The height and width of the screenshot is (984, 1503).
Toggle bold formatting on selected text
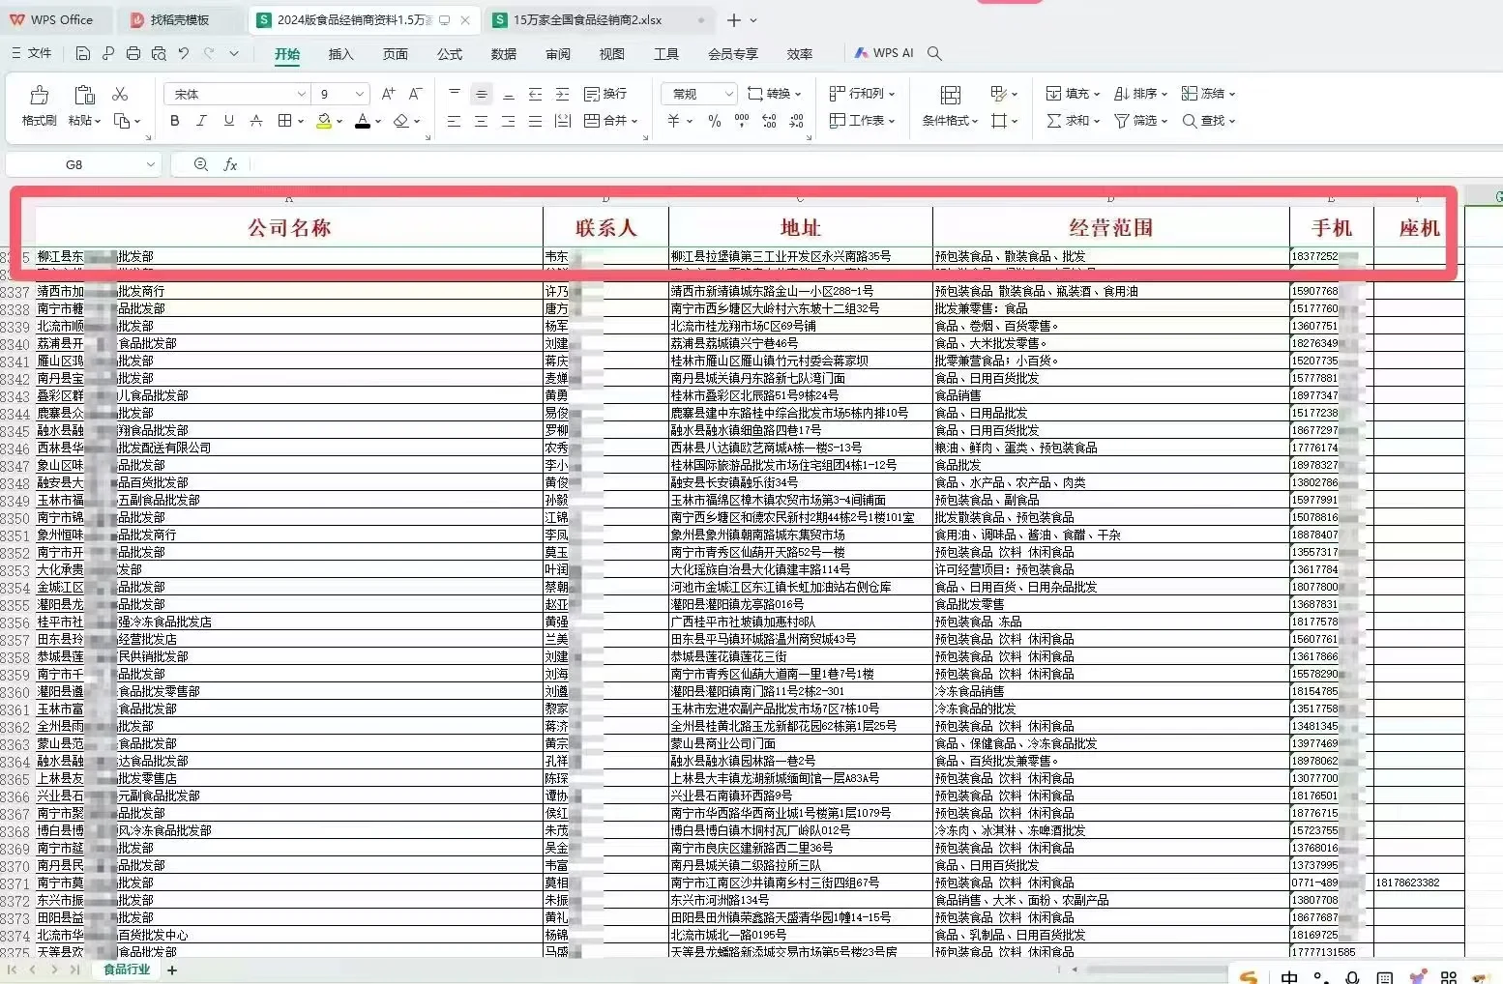174,120
